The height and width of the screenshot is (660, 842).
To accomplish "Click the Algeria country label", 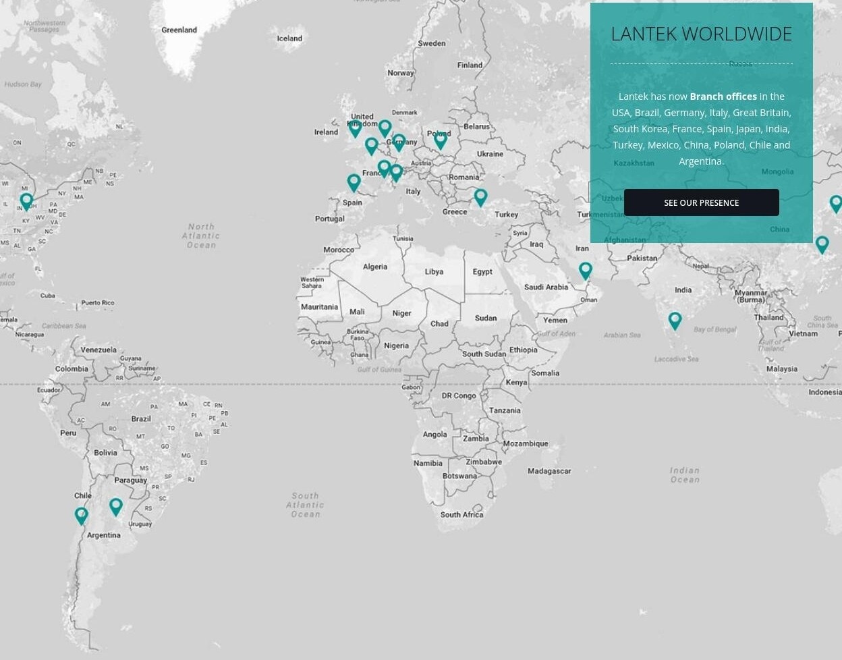I will click(375, 267).
